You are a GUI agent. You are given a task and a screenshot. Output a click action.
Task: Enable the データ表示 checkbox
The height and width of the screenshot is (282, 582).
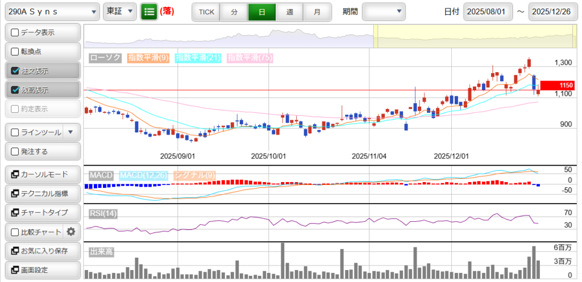pyautogui.click(x=15, y=33)
